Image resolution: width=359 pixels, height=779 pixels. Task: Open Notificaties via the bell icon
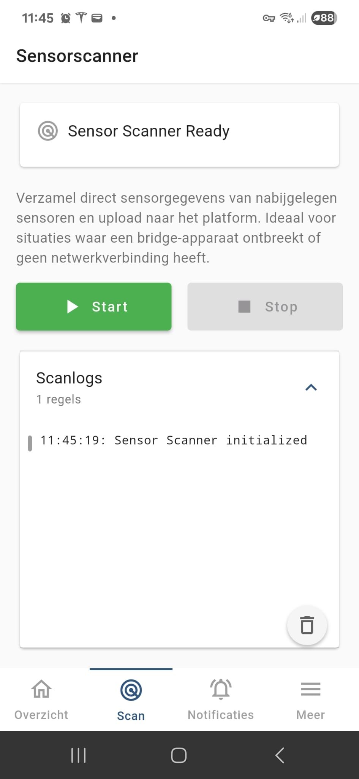coord(220,689)
